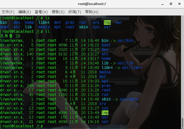The height and width of the screenshot is (129, 184).
Task: Click the highlighted tmp in ls output
Action: [x=107, y=23]
